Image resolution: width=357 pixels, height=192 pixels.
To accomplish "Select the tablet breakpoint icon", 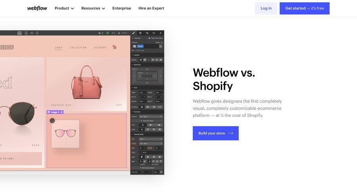I will (x=26, y=33).
